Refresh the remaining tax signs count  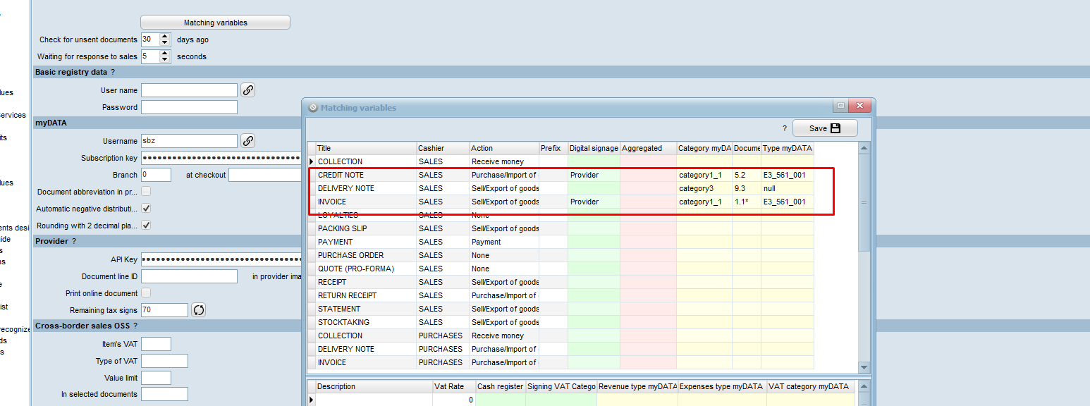[198, 310]
